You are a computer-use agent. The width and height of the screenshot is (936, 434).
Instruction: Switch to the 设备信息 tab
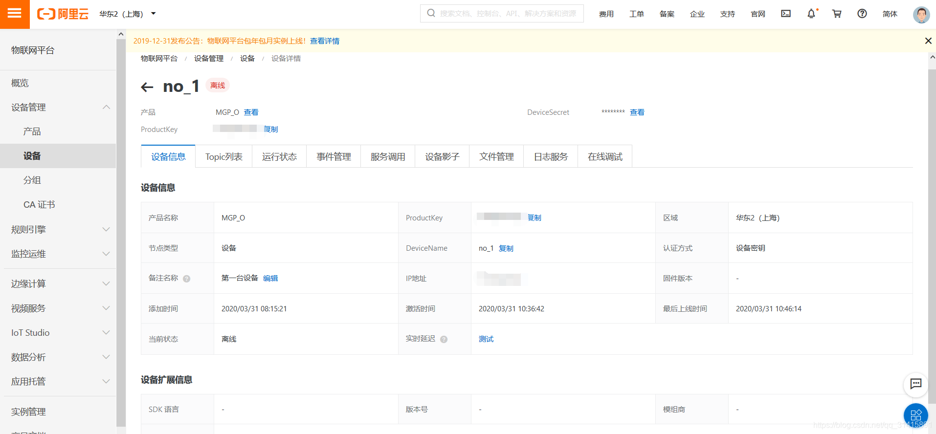click(x=168, y=156)
